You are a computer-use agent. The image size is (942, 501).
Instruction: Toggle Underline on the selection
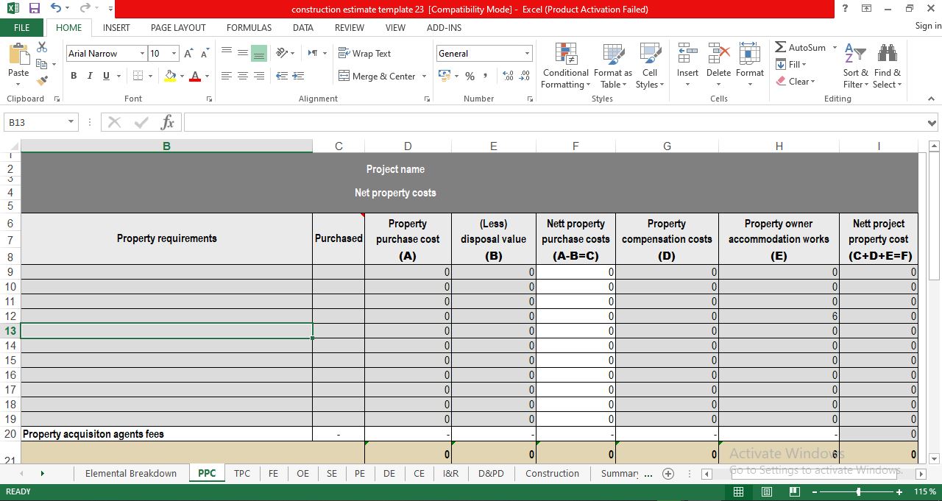tap(105, 76)
